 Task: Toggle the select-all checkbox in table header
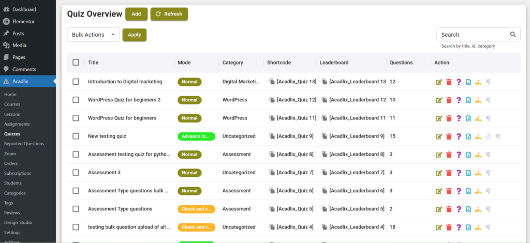coord(76,63)
